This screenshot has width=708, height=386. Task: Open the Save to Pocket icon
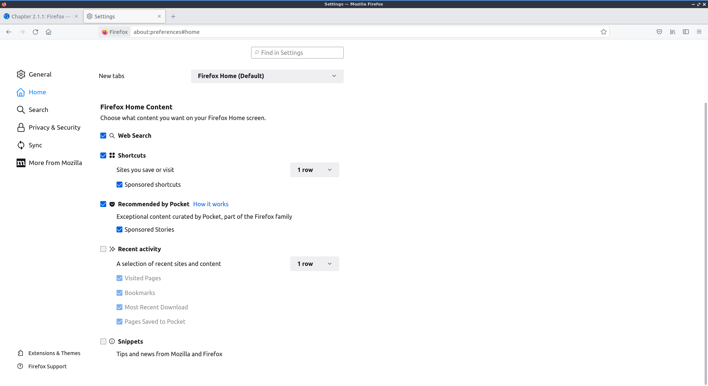click(659, 32)
